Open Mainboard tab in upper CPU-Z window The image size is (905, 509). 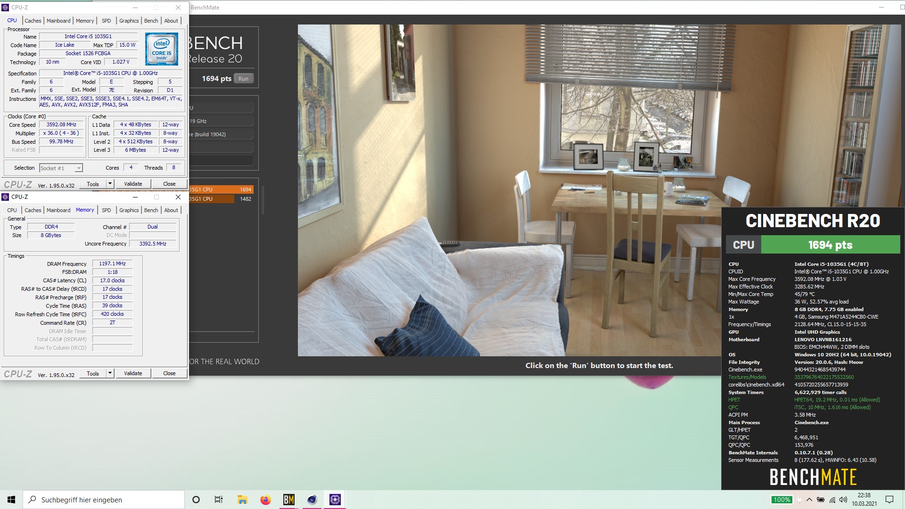pos(58,21)
